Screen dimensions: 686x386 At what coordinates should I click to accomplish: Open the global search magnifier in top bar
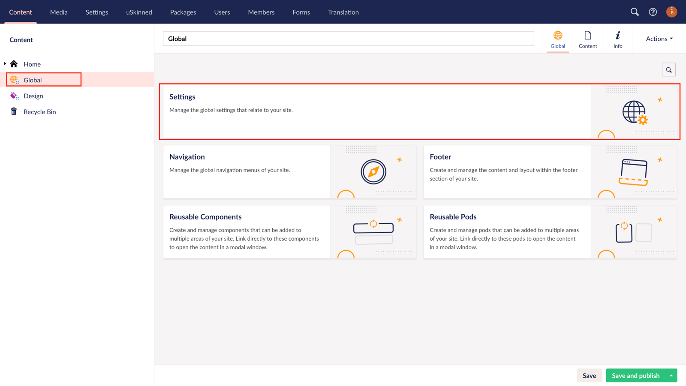click(635, 12)
